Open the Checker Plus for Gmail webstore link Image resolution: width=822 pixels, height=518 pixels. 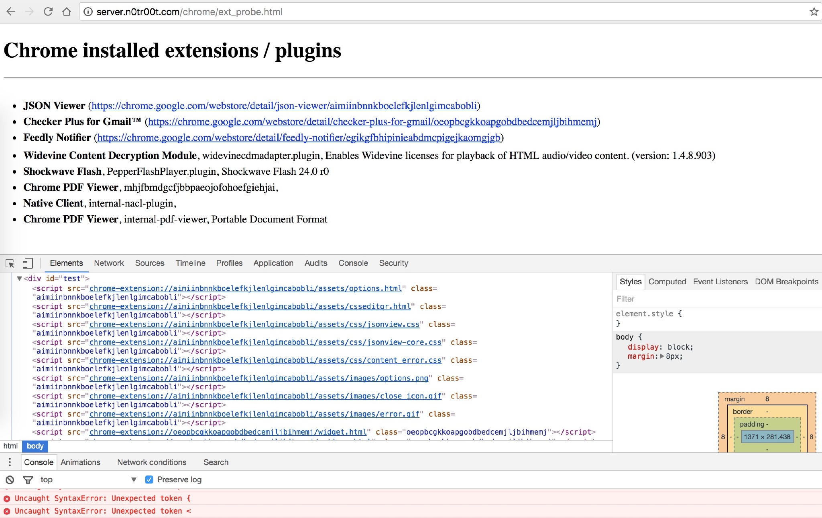[x=372, y=122]
